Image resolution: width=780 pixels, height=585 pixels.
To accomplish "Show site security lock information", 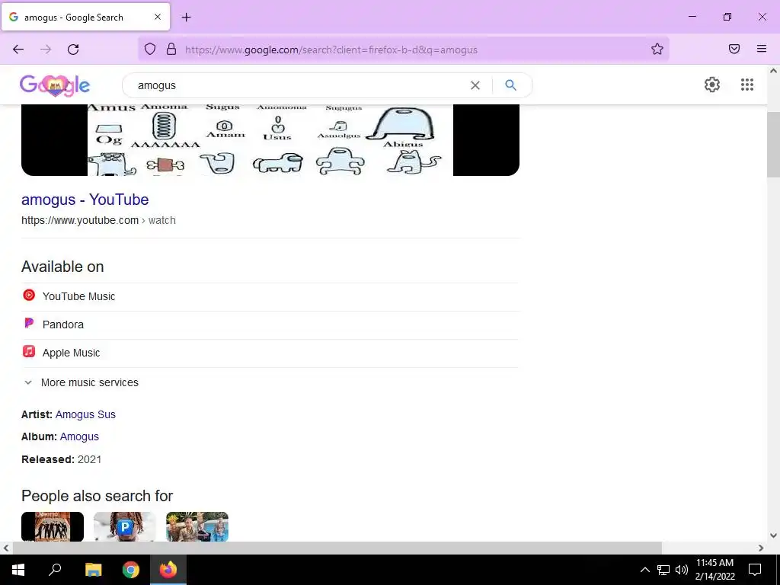I will point(171,49).
